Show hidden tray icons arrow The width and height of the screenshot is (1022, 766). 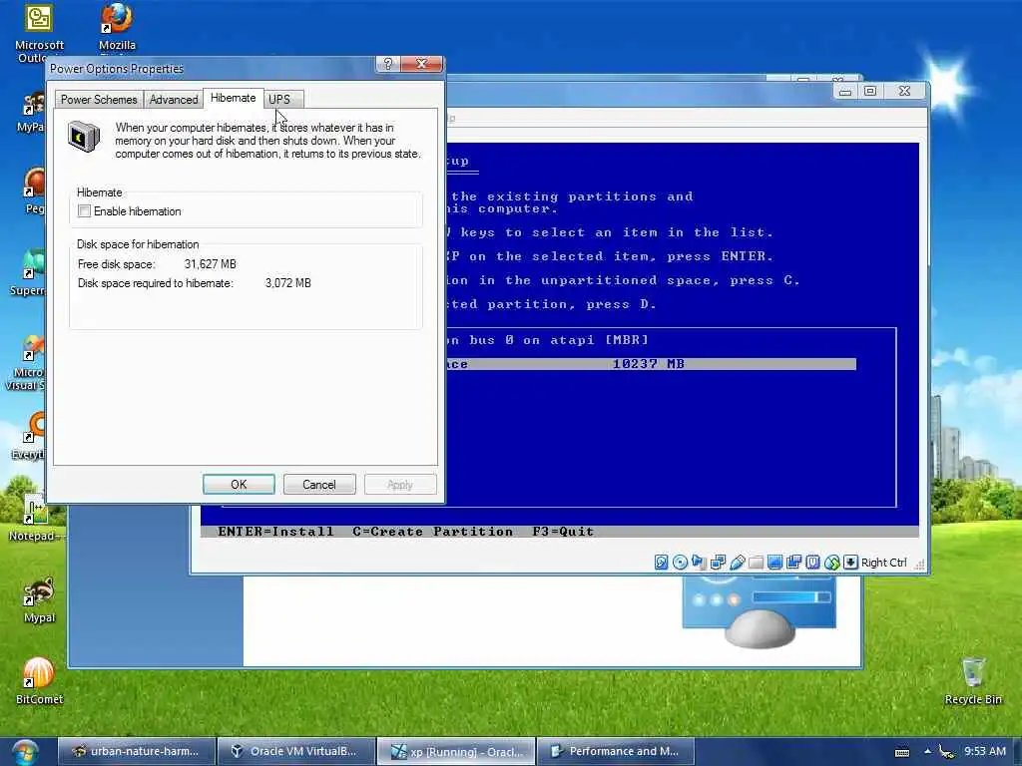pyautogui.click(x=927, y=752)
